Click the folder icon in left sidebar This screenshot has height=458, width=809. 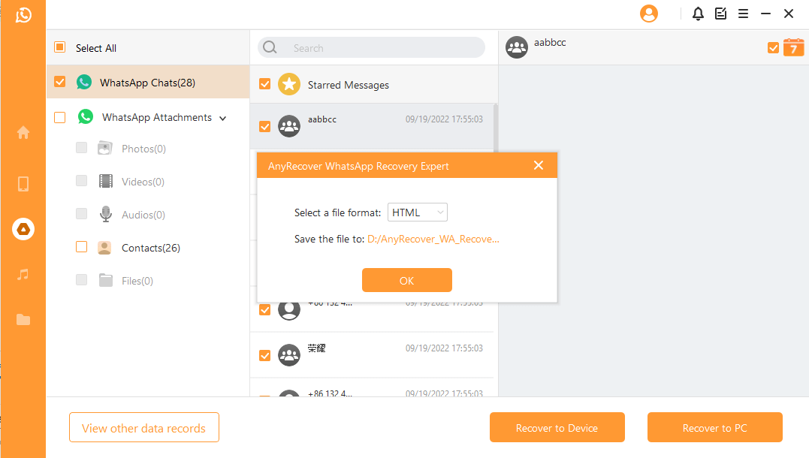(23, 320)
